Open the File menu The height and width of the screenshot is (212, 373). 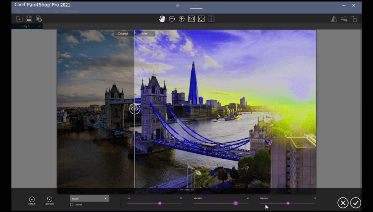pyautogui.click(x=18, y=11)
